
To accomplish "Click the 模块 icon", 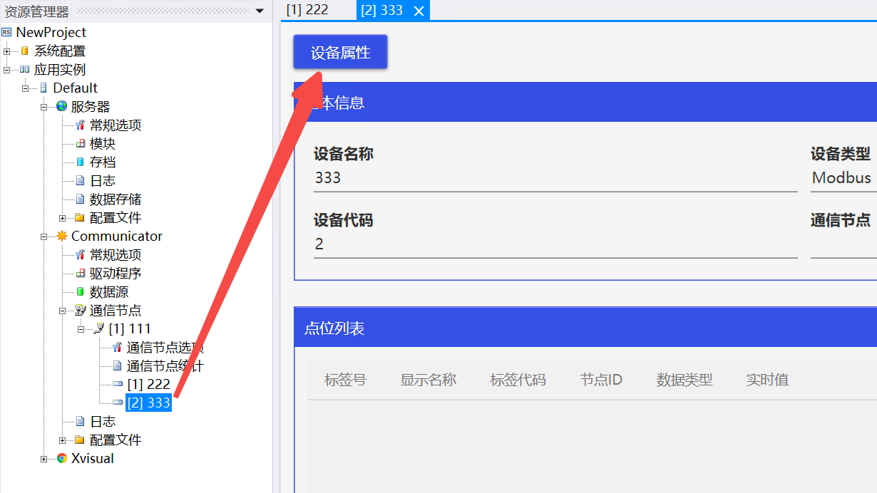I will (81, 143).
